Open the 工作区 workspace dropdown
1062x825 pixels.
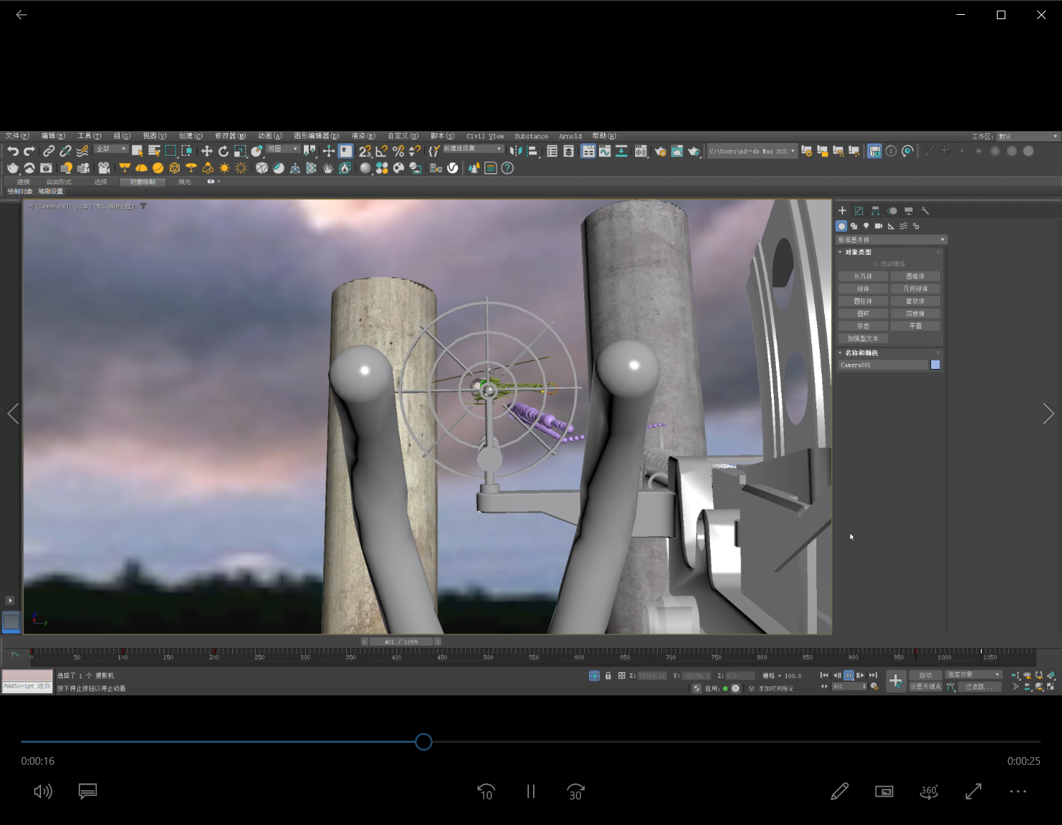tap(1027, 136)
